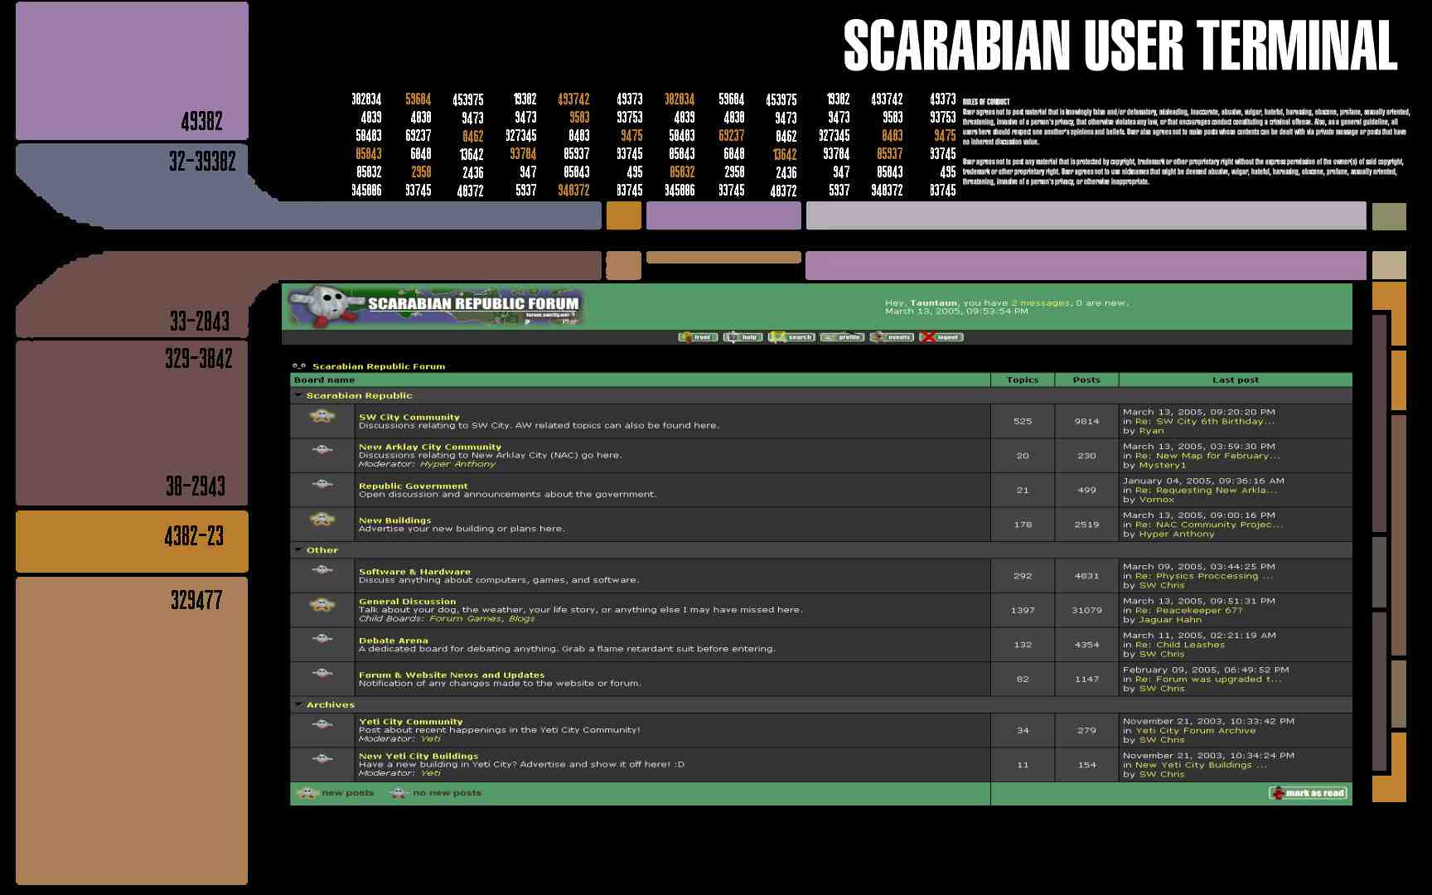Open the 'Re: Peacekeeper 67?' last post

click(x=1188, y=611)
